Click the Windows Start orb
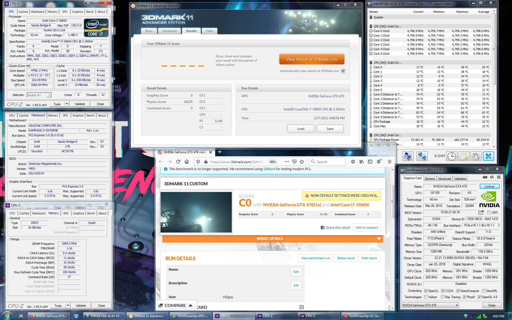 tap(7, 316)
